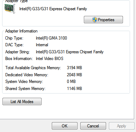This screenshot has width=136, height=132.
Task: Click the graphics adapter card icon
Action: click(x=10, y=9)
